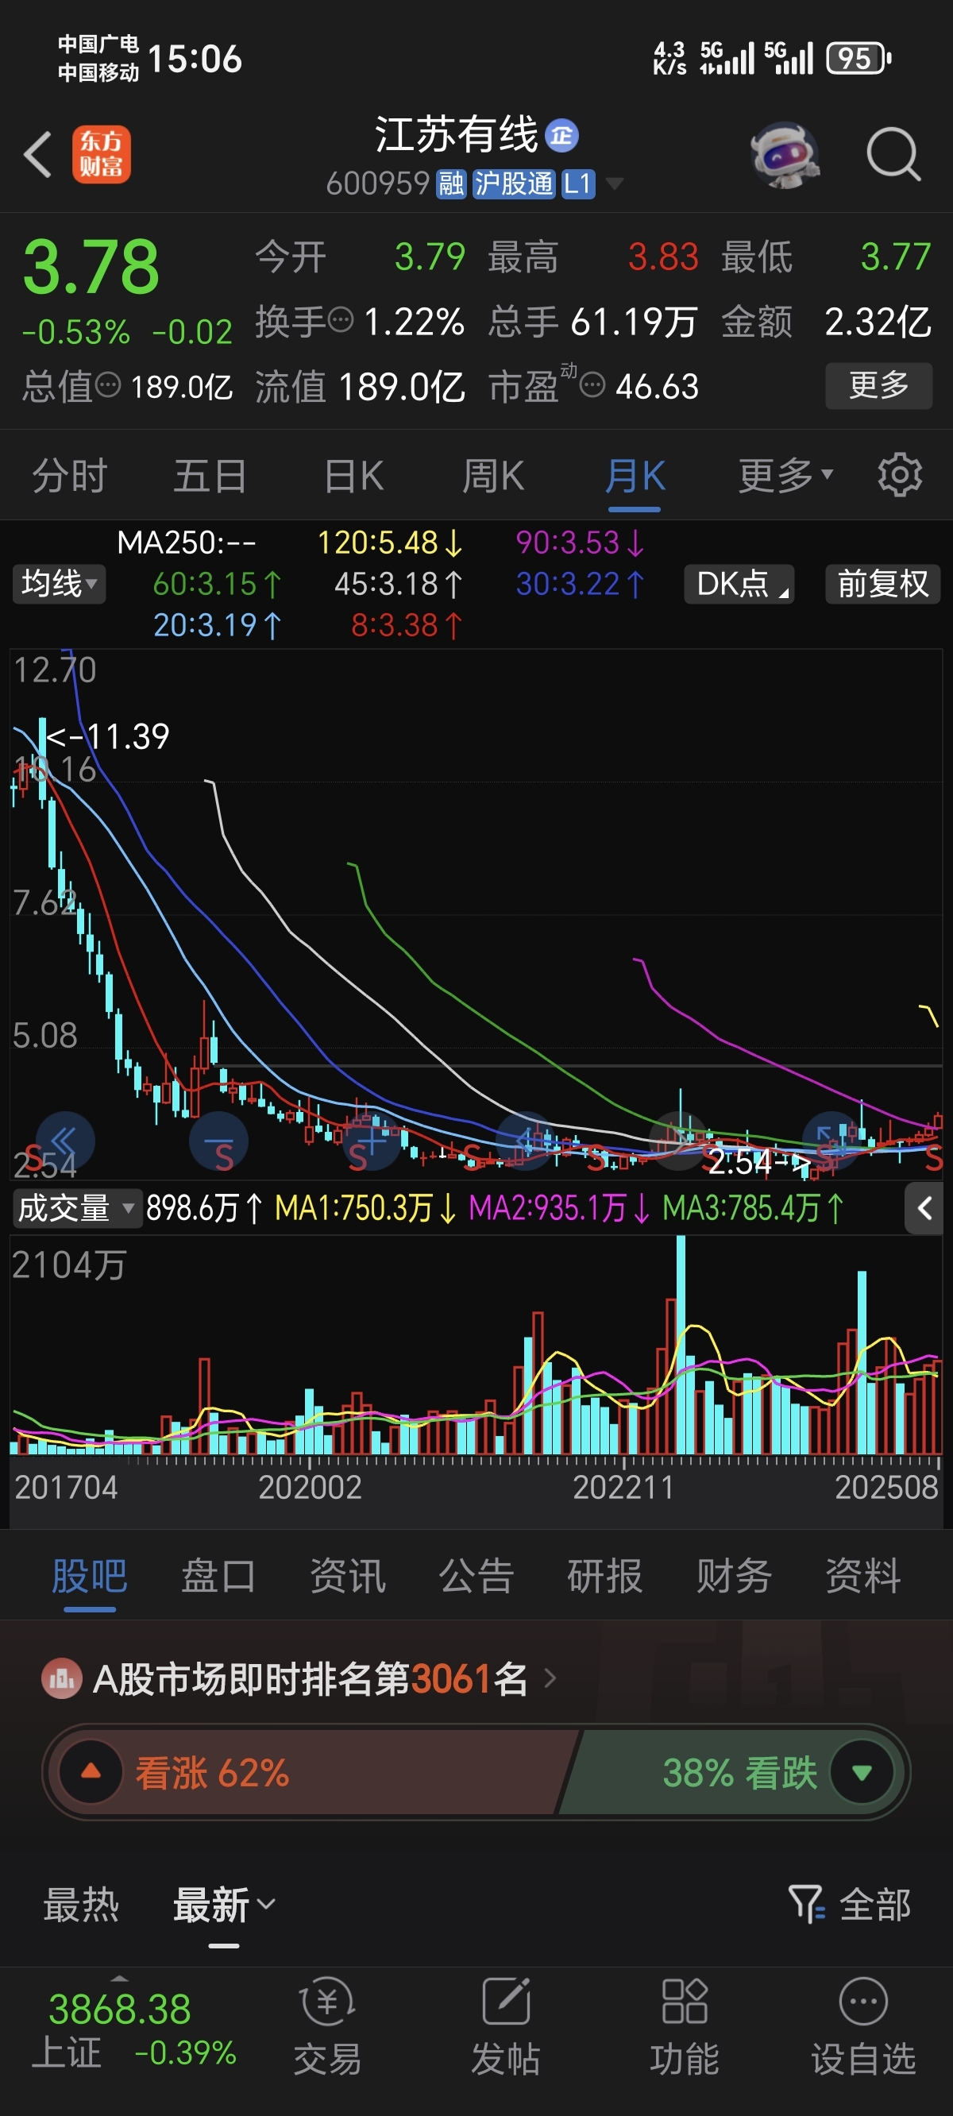This screenshot has width=953, height=2116.
Task: Show the 最热 posts
Action: click(x=81, y=1903)
